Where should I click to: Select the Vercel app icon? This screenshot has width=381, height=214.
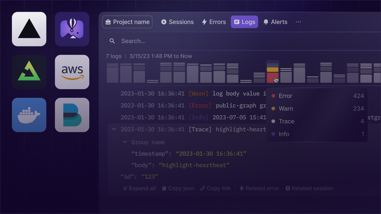pos(29,29)
